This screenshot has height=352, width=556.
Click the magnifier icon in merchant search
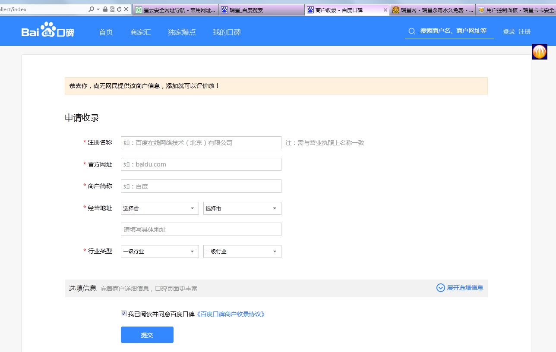[x=412, y=31]
